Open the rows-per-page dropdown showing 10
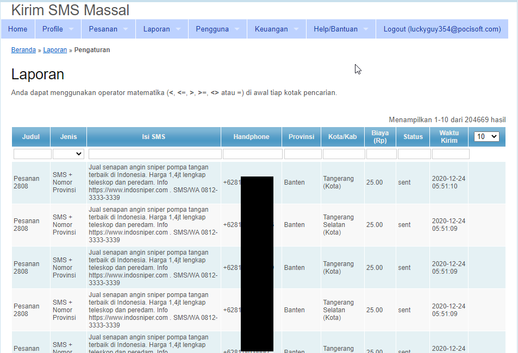 486,137
